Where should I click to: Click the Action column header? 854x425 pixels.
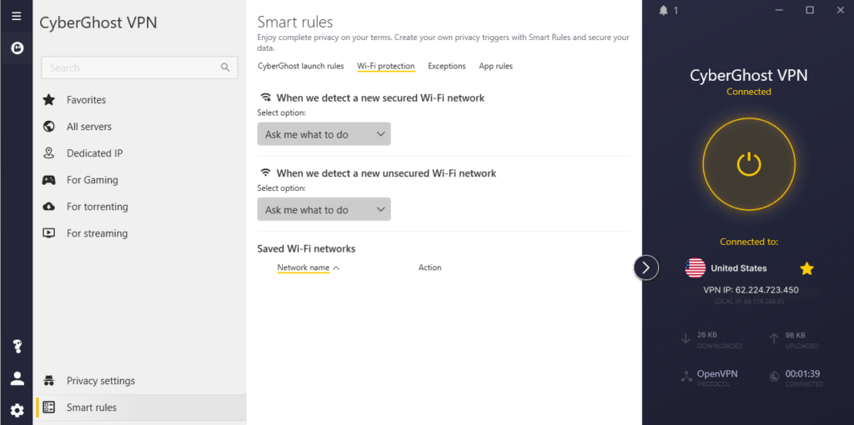click(430, 267)
